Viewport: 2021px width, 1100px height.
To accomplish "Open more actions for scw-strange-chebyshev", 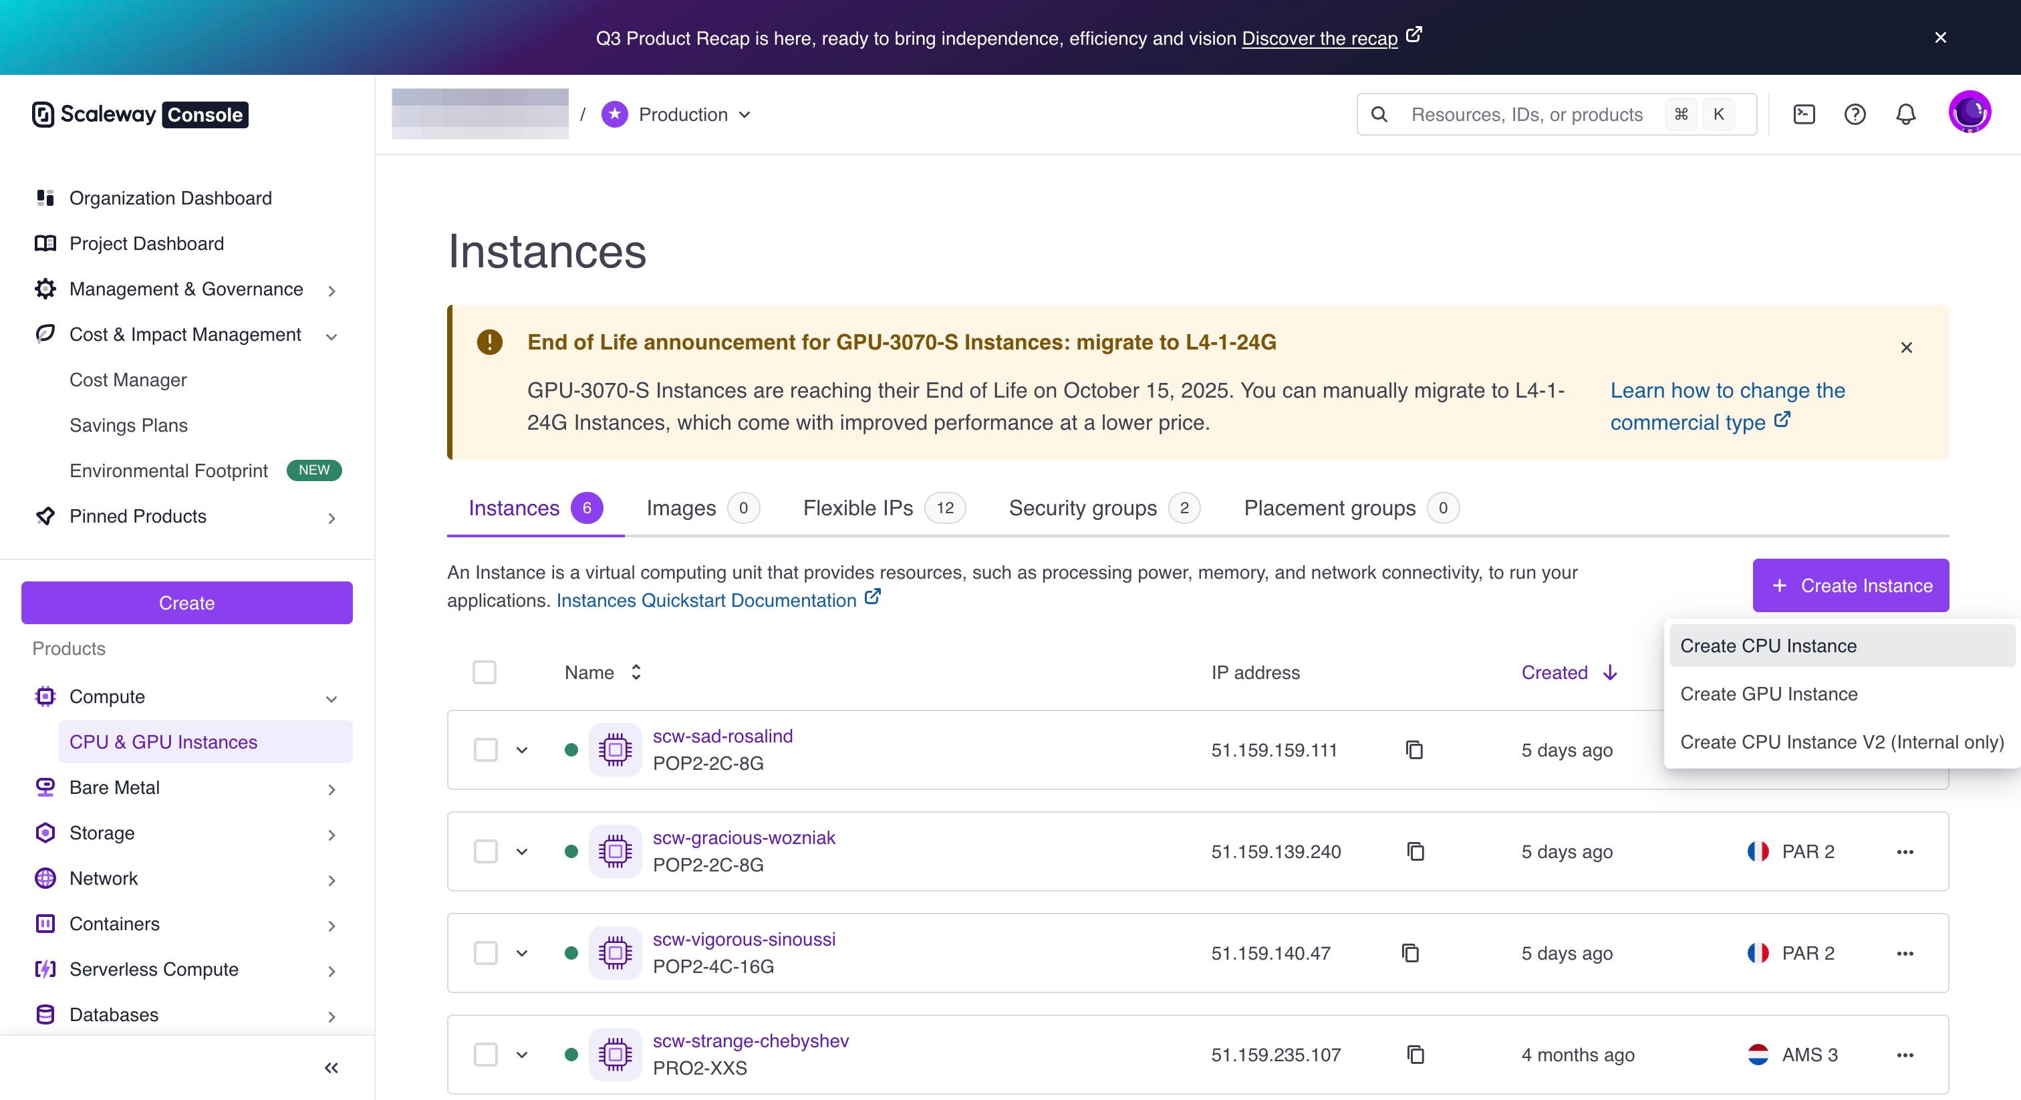I will point(1905,1055).
